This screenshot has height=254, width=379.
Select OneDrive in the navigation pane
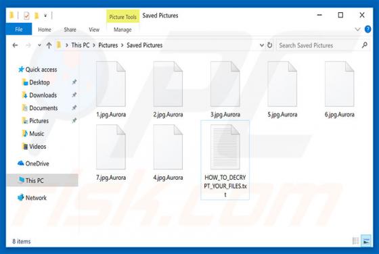[x=37, y=163]
